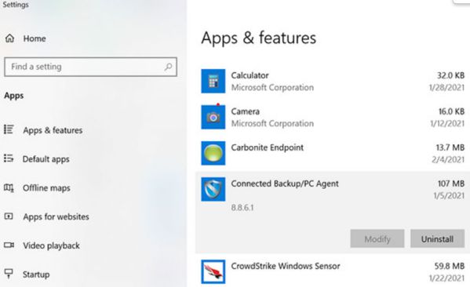This screenshot has height=287, width=470.
Task: Click the CrowdStrike falcon icon
Action: click(213, 271)
